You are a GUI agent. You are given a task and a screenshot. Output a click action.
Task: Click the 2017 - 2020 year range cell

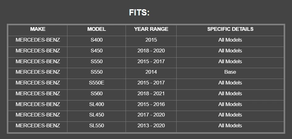pyautogui.click(x=151, y=115)
